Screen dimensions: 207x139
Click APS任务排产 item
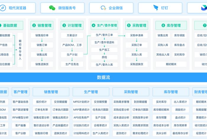pyautogui.click(x=81, y=117)
